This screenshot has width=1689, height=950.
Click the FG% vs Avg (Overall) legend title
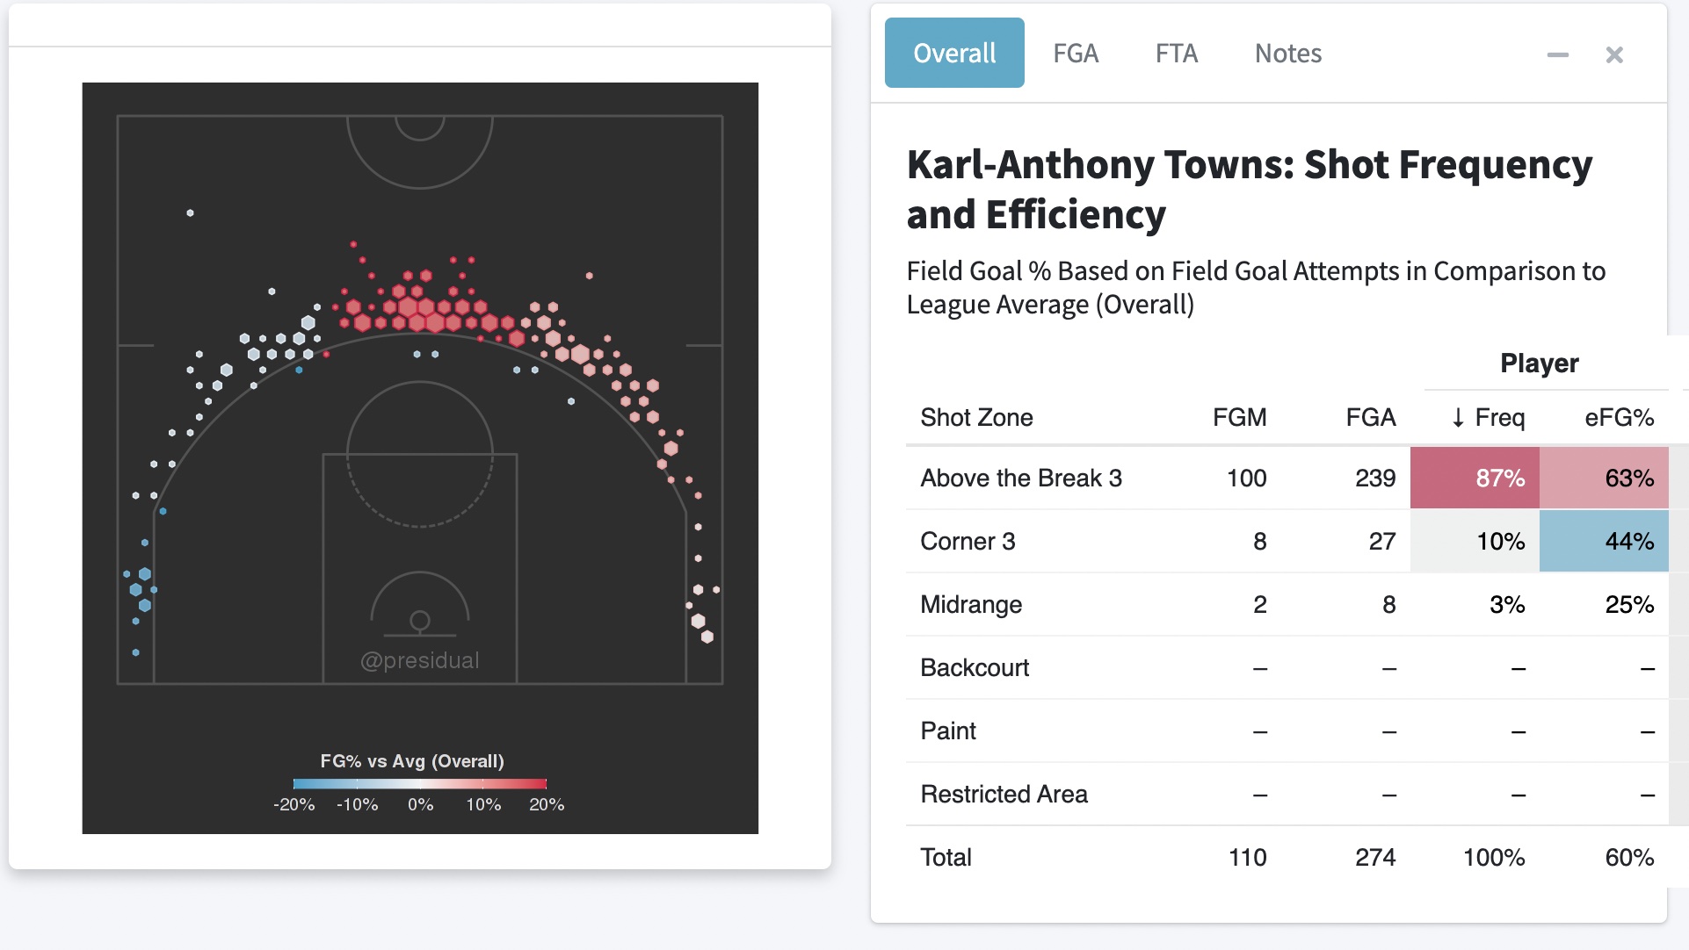(412, 760)
